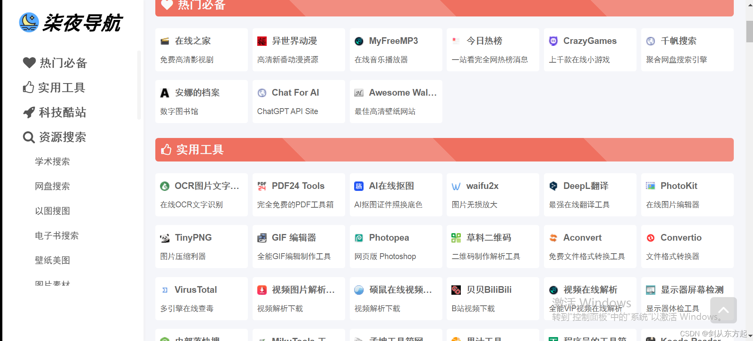Select 学术搜索 submenu item
The image size is (753, 341).
[52, 161]
